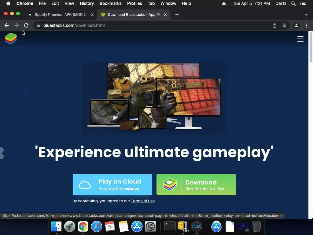The image size is (313, 235).
Task: Open Finder from the Dock
Action: pyautogui.click(x=56, y=226)
